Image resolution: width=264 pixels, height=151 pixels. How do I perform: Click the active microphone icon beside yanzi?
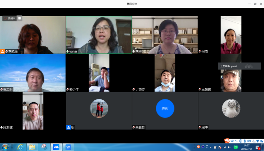point(68,51)
